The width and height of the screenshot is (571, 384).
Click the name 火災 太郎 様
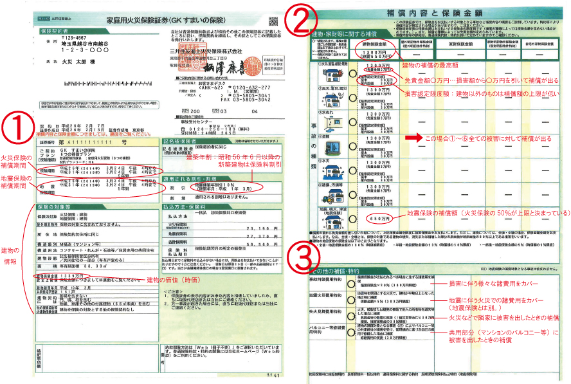[78, 62]
